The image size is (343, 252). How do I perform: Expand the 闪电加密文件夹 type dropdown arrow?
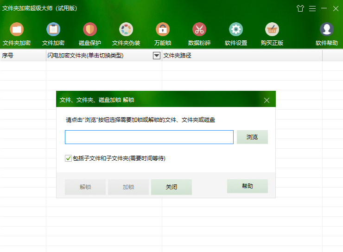click(x=156, y=56)
